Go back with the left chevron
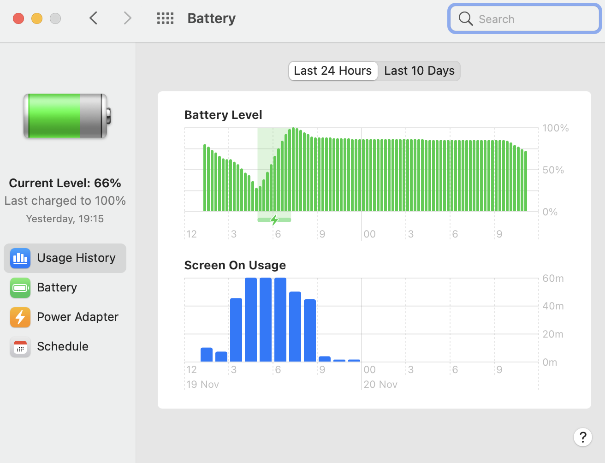 (x=94, y=18)
